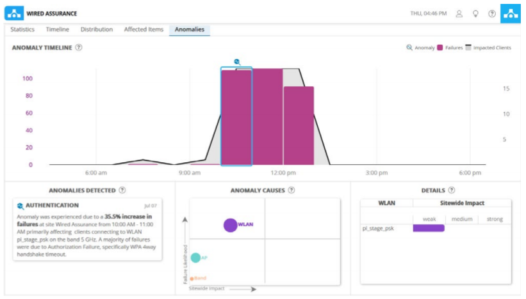526x299 pixels.
Task: Click the 'strong' impact column label
Action: pos(495,219)
